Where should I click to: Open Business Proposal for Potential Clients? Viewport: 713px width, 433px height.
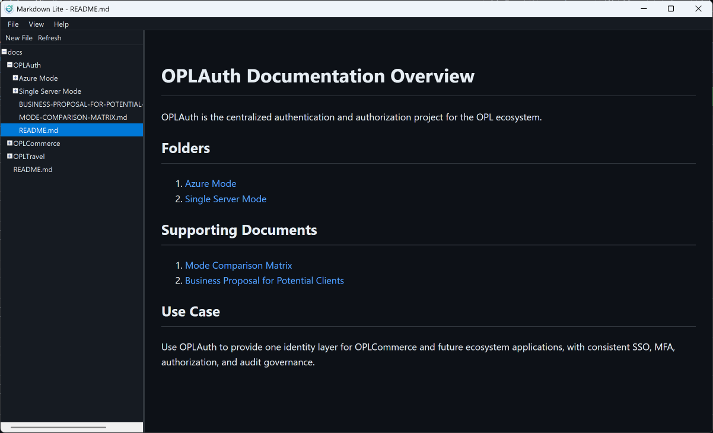pyautogui.click(x=265, y=280)
